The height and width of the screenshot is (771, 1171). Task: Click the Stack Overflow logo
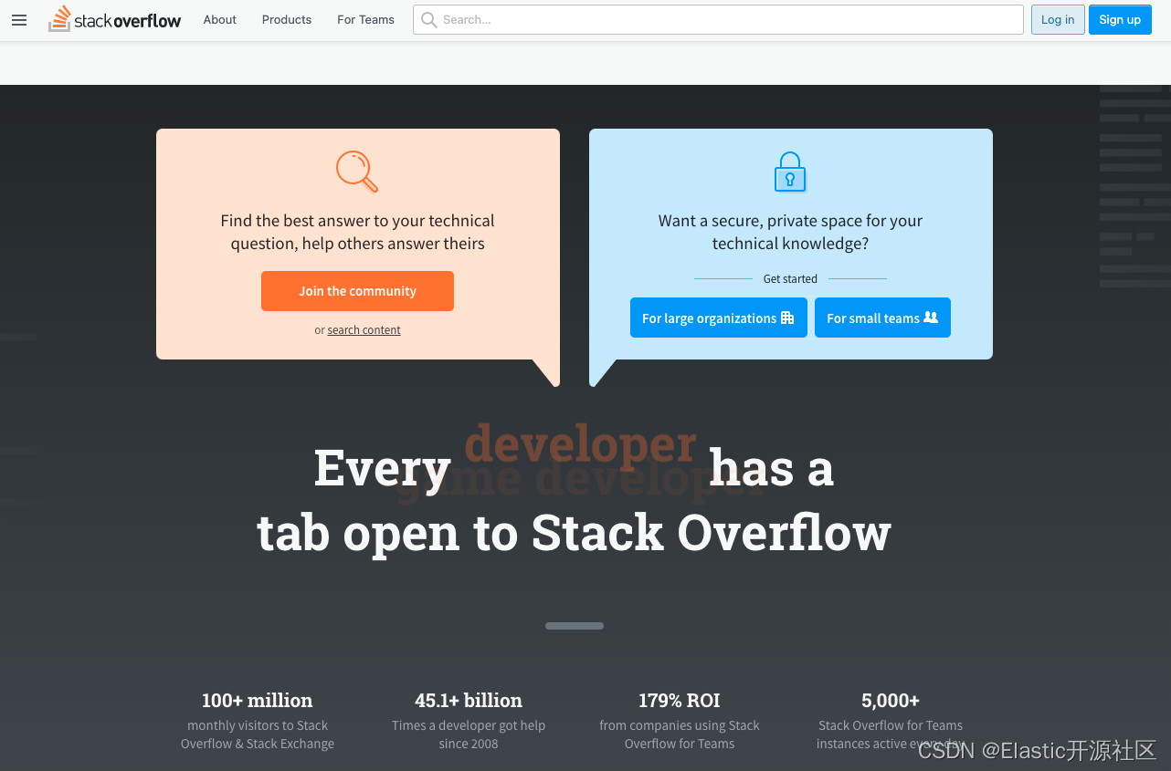115,19
